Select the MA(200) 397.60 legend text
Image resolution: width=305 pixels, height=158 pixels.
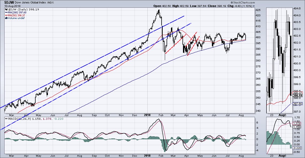click(x=17, y=13)
